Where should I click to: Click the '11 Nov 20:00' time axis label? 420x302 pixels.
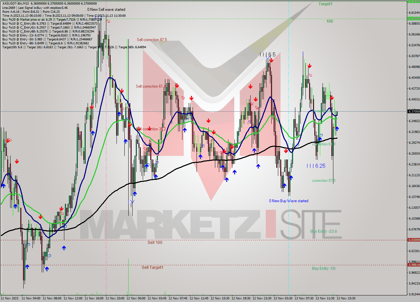tap(115, 298)
